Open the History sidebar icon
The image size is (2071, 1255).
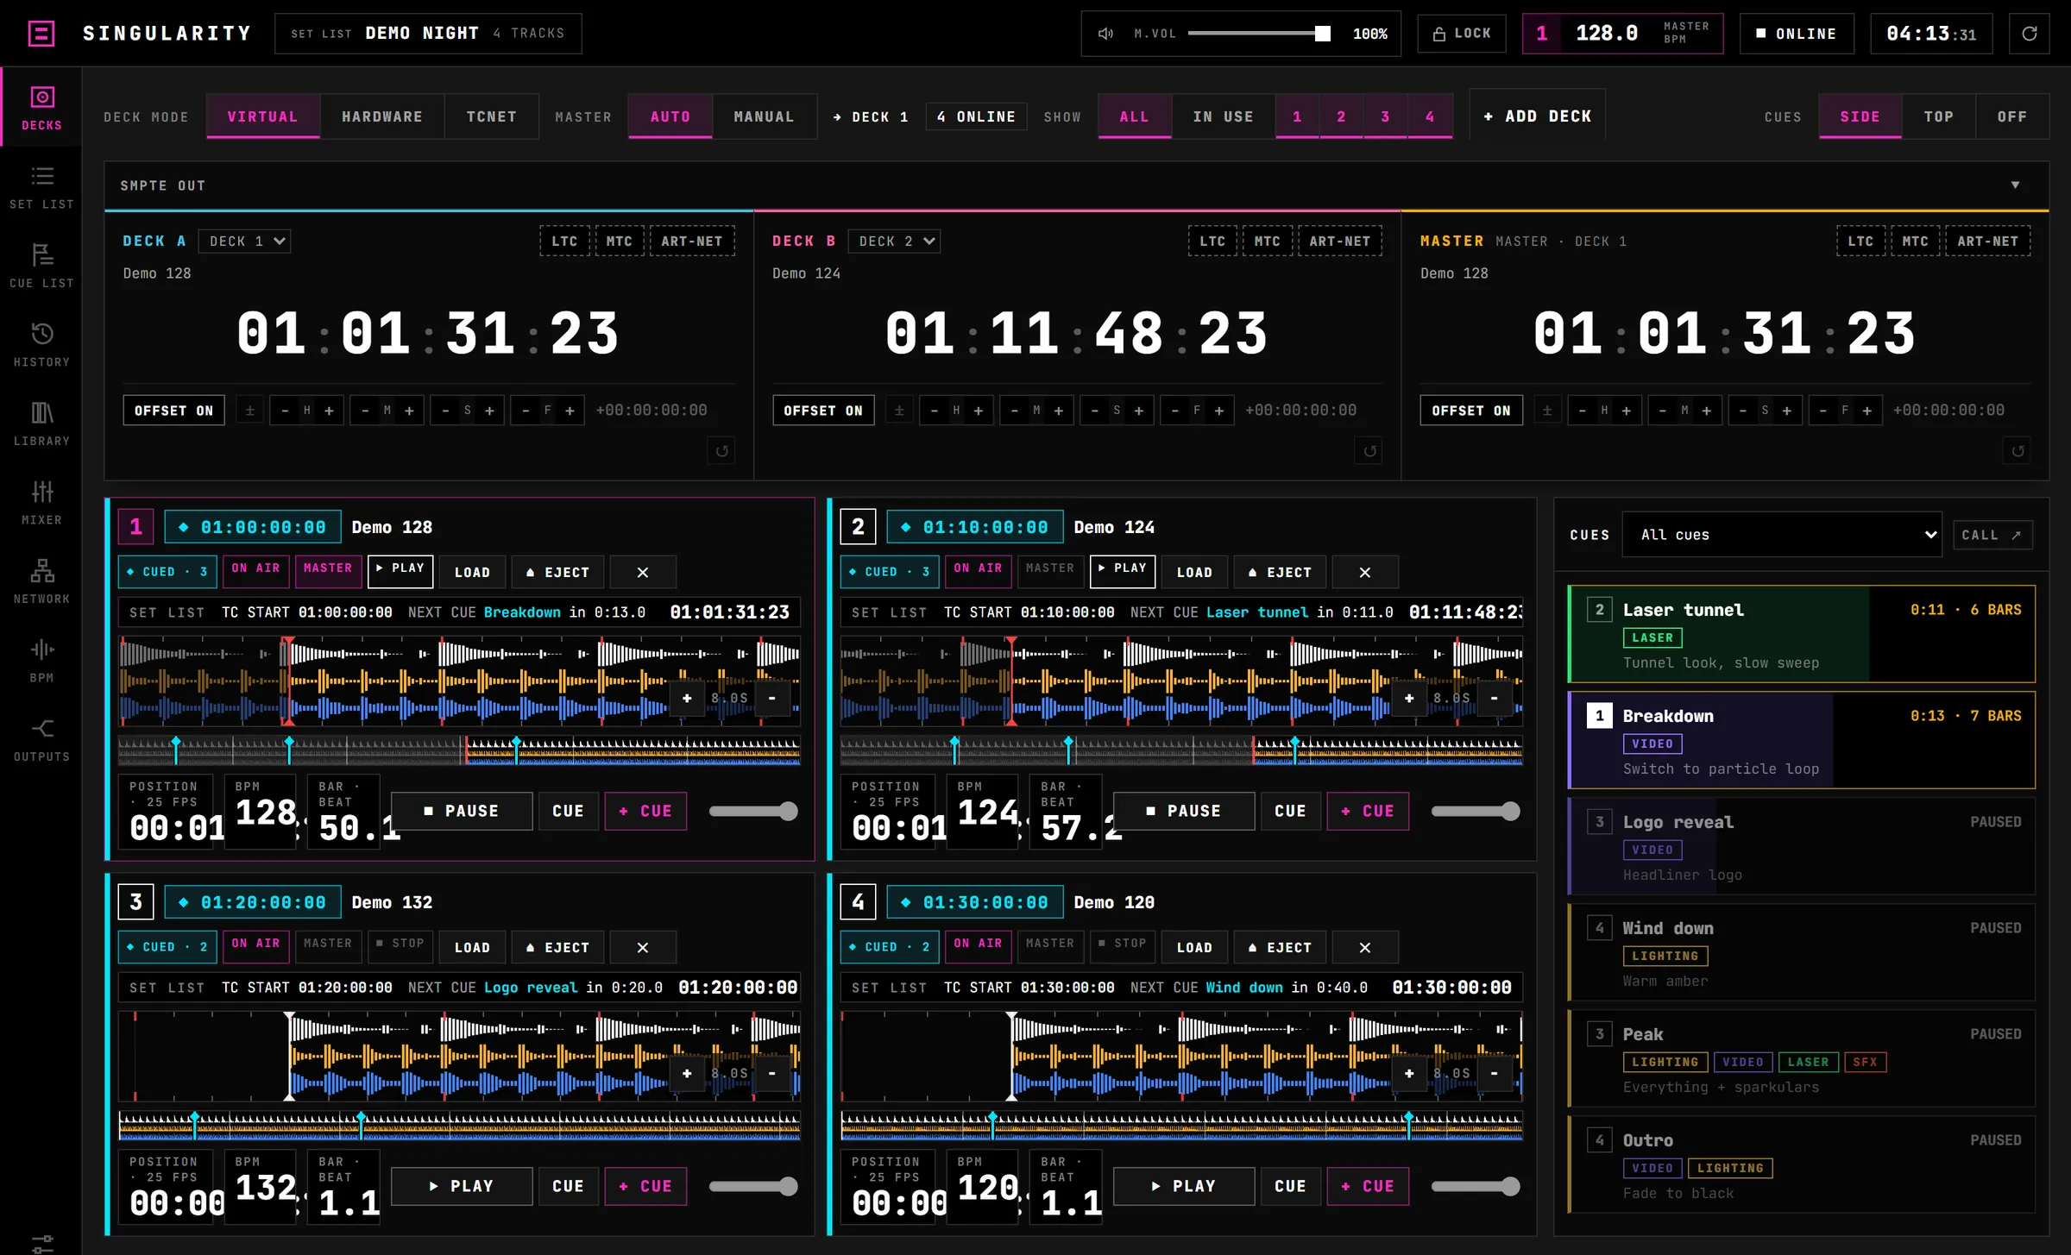point(41,345)
